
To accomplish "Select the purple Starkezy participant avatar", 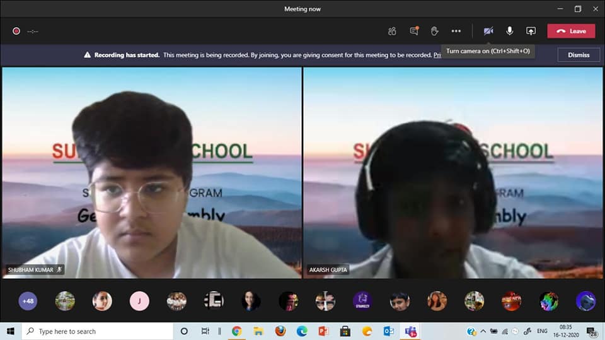I will (x=362, y=301).
